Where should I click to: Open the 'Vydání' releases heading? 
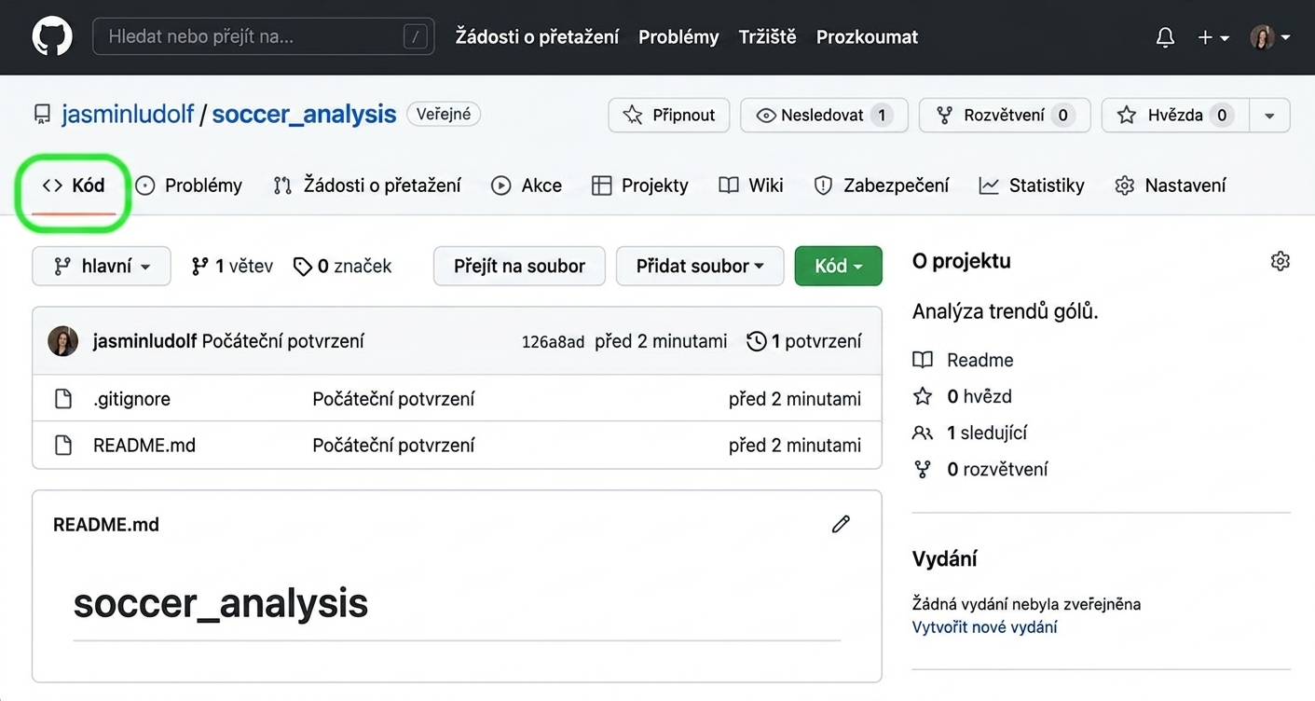pyautogui.click(x=944, y=559)
